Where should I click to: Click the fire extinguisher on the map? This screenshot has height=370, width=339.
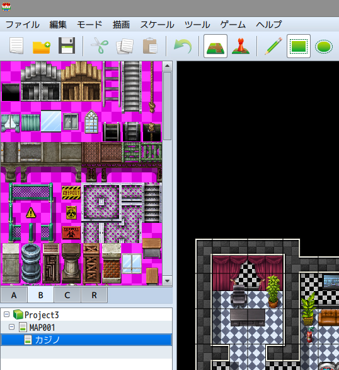pyautogui.click(x=310, y=334)
